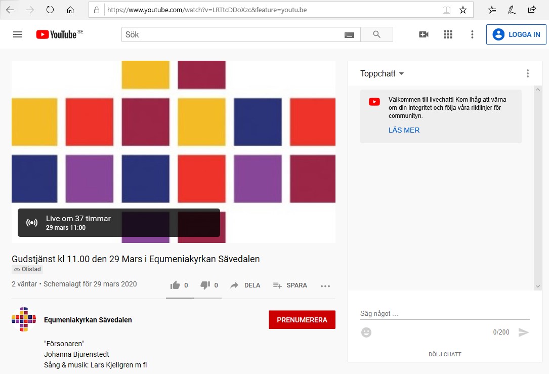549x374 pixels.
Task: Open reading view icon in address bar
Action: click(x=446, y=10)
